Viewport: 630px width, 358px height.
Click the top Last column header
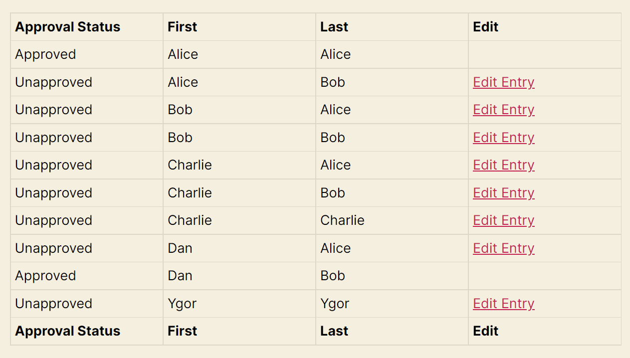click(x=334, y=27)
